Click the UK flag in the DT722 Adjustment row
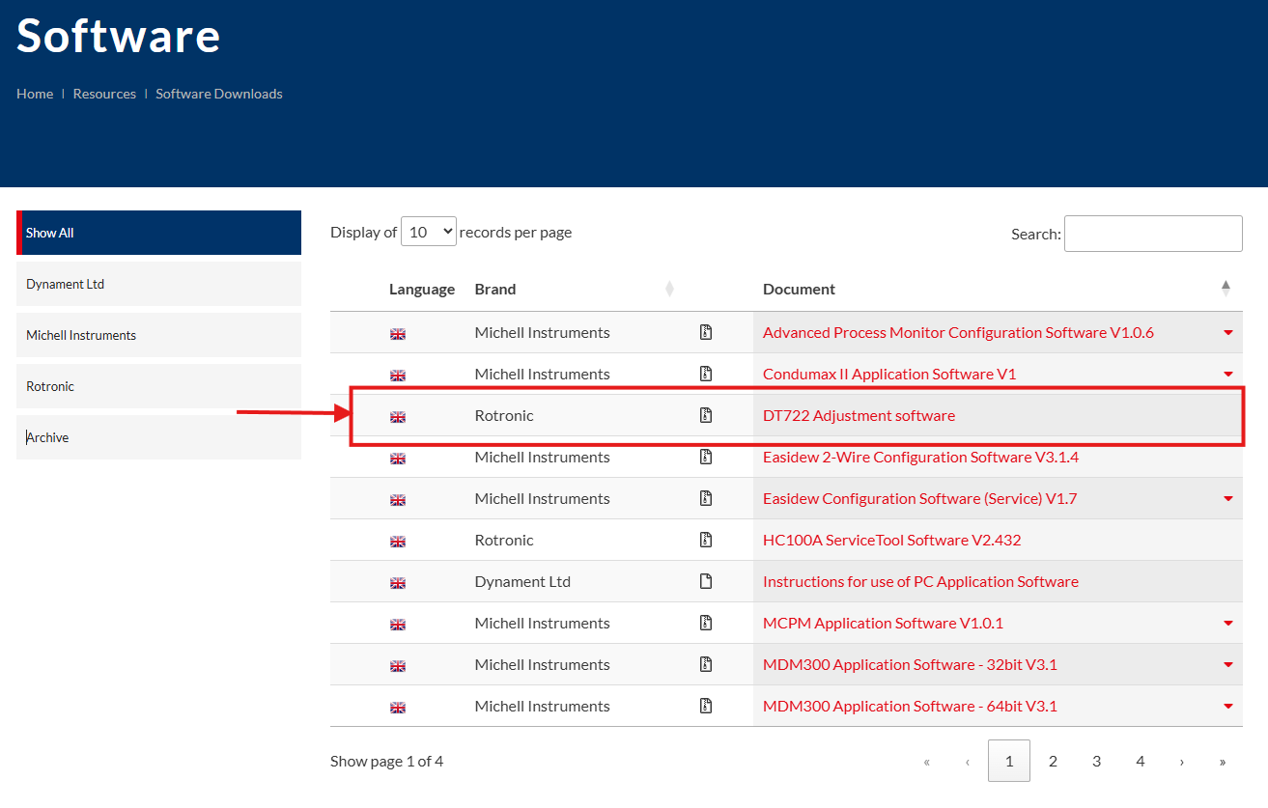 point(398,417)
